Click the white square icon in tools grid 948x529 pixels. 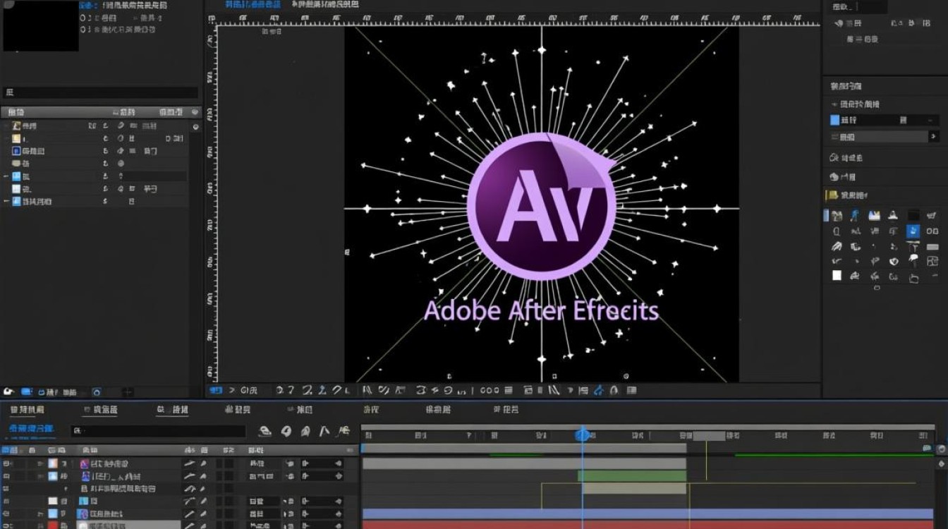(x=837, y=276)
